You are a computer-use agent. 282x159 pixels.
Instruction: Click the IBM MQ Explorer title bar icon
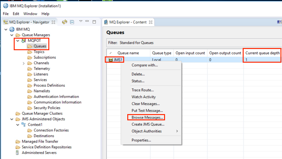pos(6,6)
